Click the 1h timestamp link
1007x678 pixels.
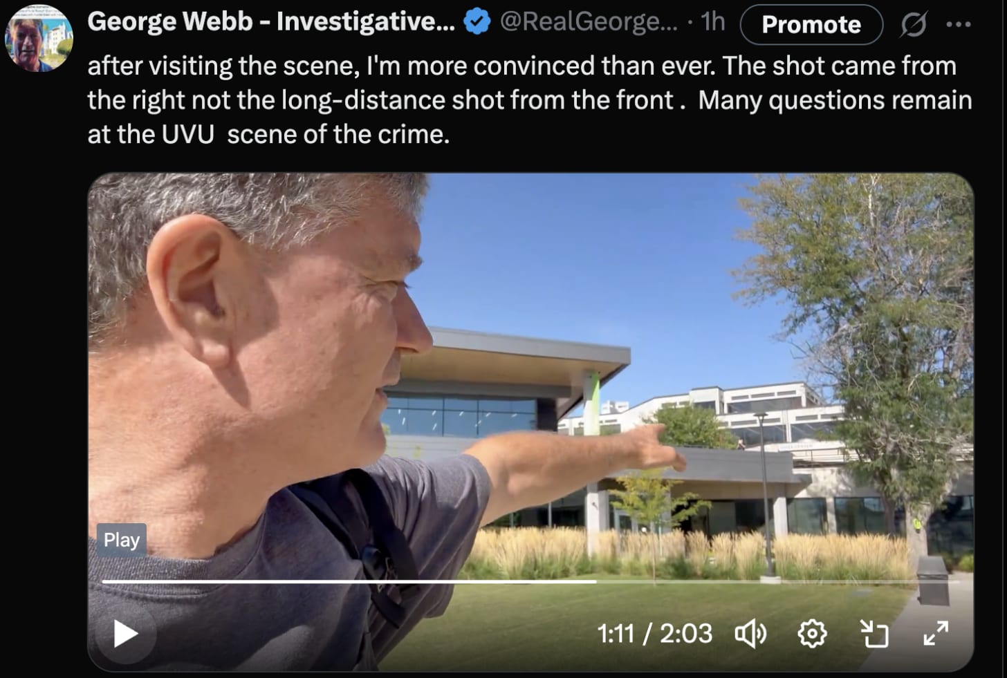[x=712, y=22]
